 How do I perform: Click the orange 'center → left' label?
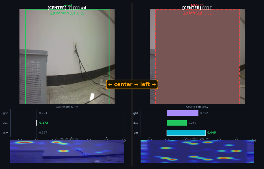132,84
